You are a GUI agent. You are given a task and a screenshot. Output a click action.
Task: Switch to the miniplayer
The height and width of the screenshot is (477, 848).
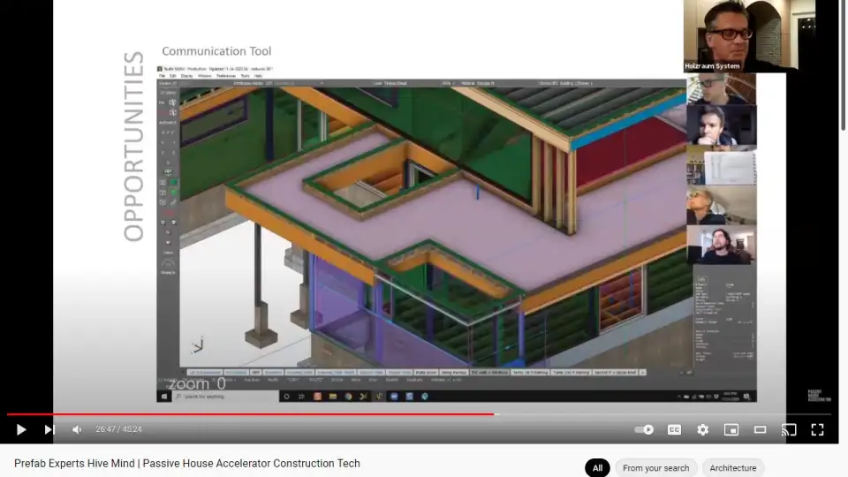[731, 429]
